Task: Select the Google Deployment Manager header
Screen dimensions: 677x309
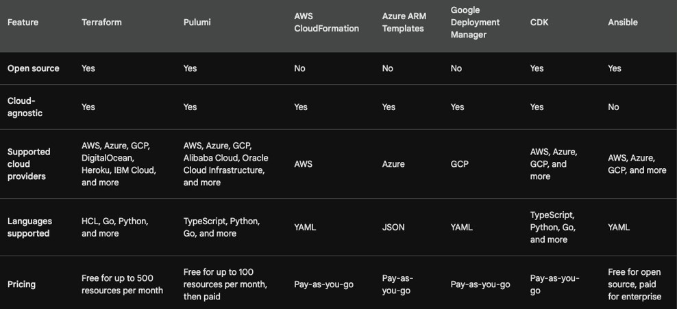Action: 475,23
